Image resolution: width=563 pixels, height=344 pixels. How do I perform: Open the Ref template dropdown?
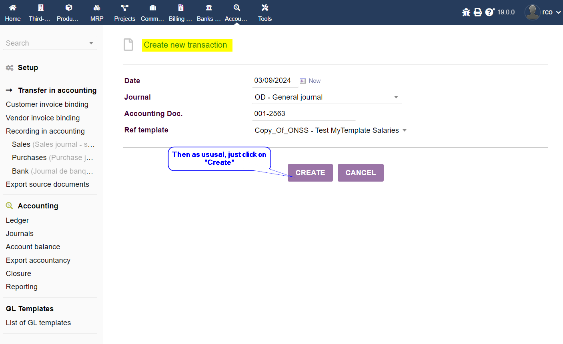[x=404, y=130]
